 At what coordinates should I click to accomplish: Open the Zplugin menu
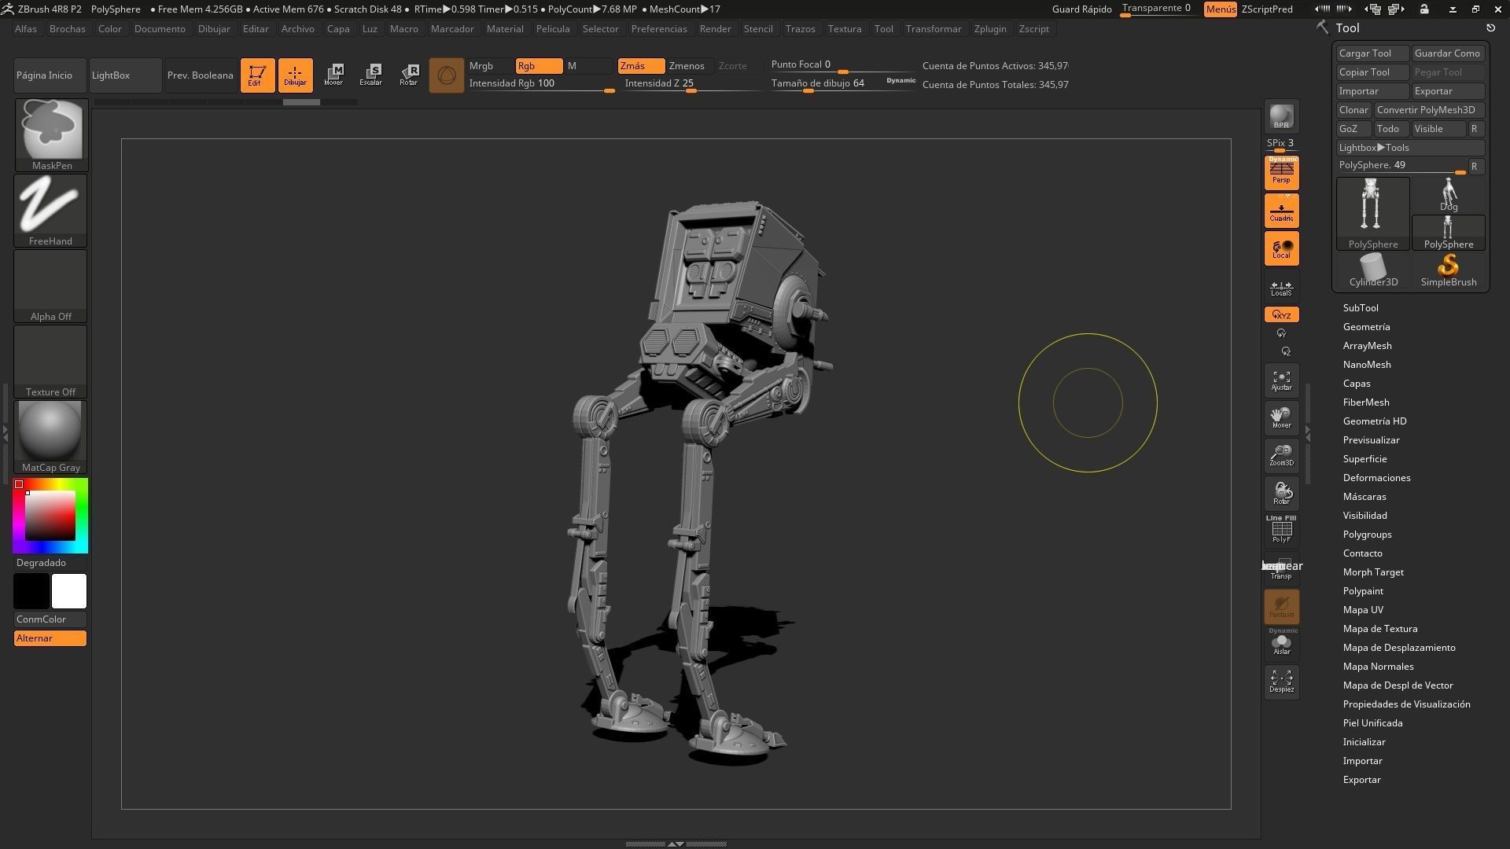(x=990, y=29)
